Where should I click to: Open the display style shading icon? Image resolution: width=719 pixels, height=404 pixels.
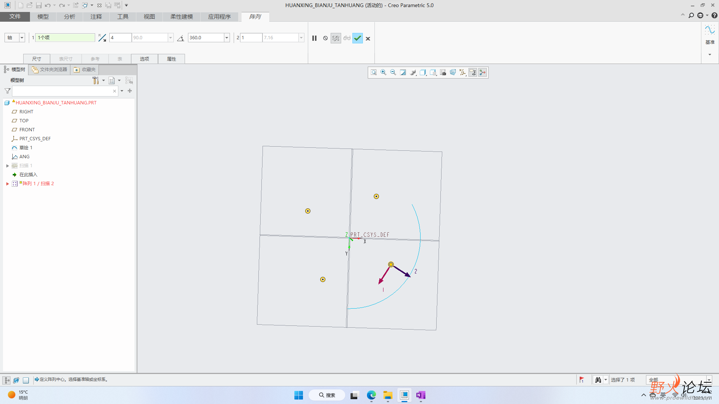(x=413, y=73)
